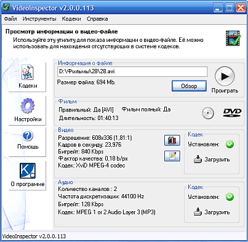248x242 pixels.
Task: Open the Файл menu
Action: [10, 19]
